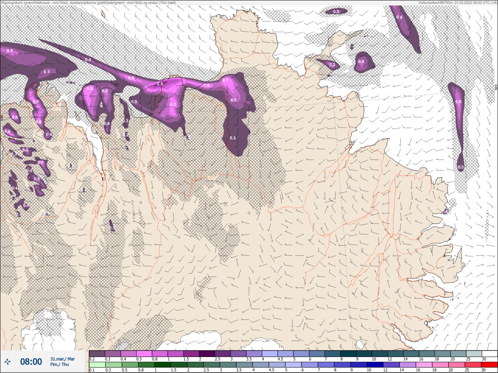Select teal upper legend swatch labeled 9
498x373 pixels.
(364, 353)
